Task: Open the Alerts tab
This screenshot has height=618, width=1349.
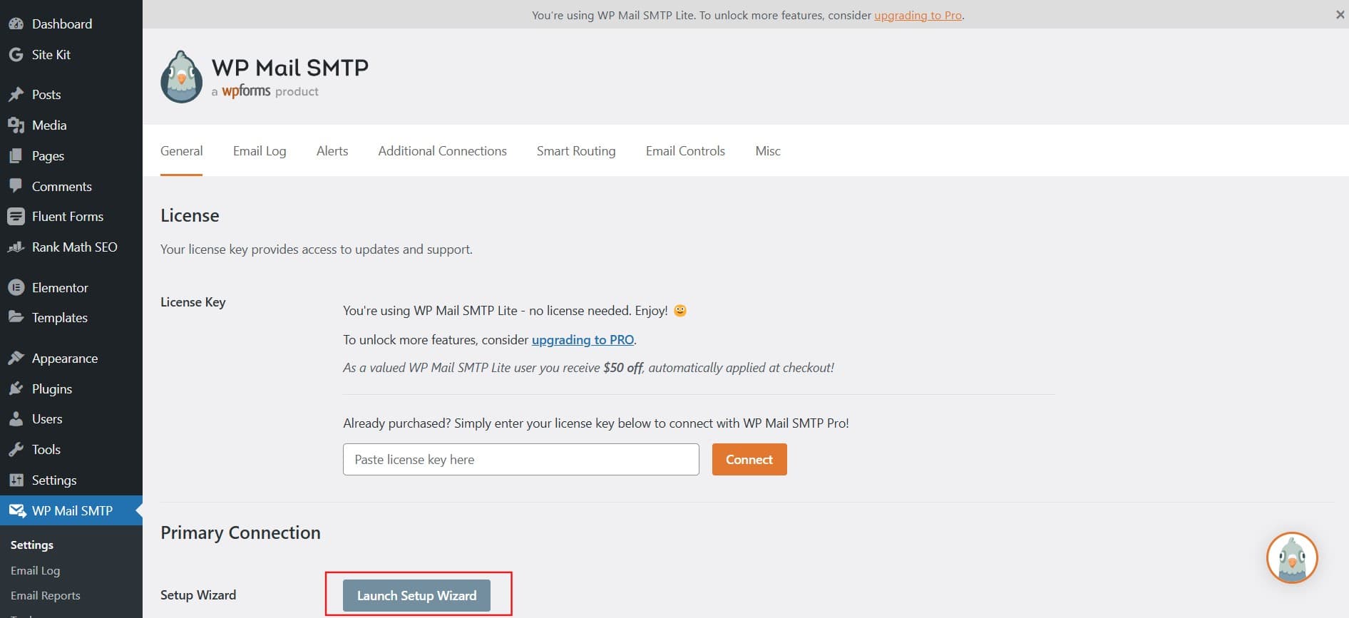Action: (332, 151)
